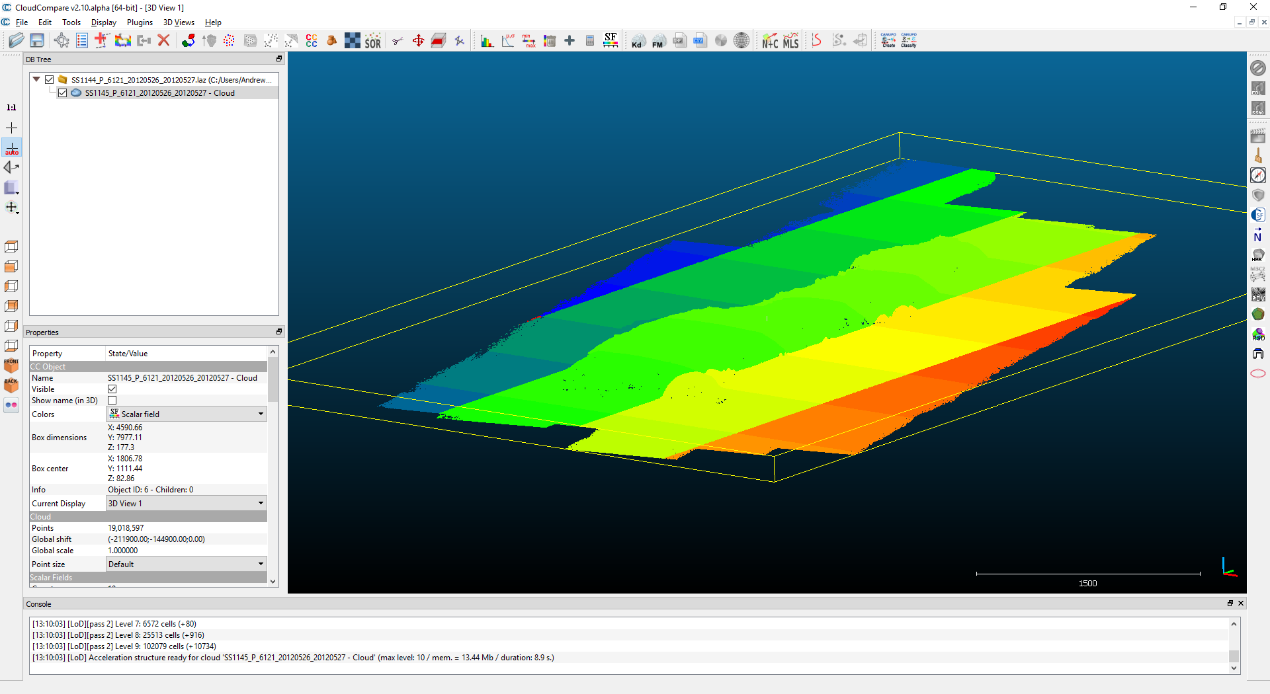The width and height of the screenshot is (1270, 694).
Task: Click the Save toolbar button
Action: tap(36, 40)
